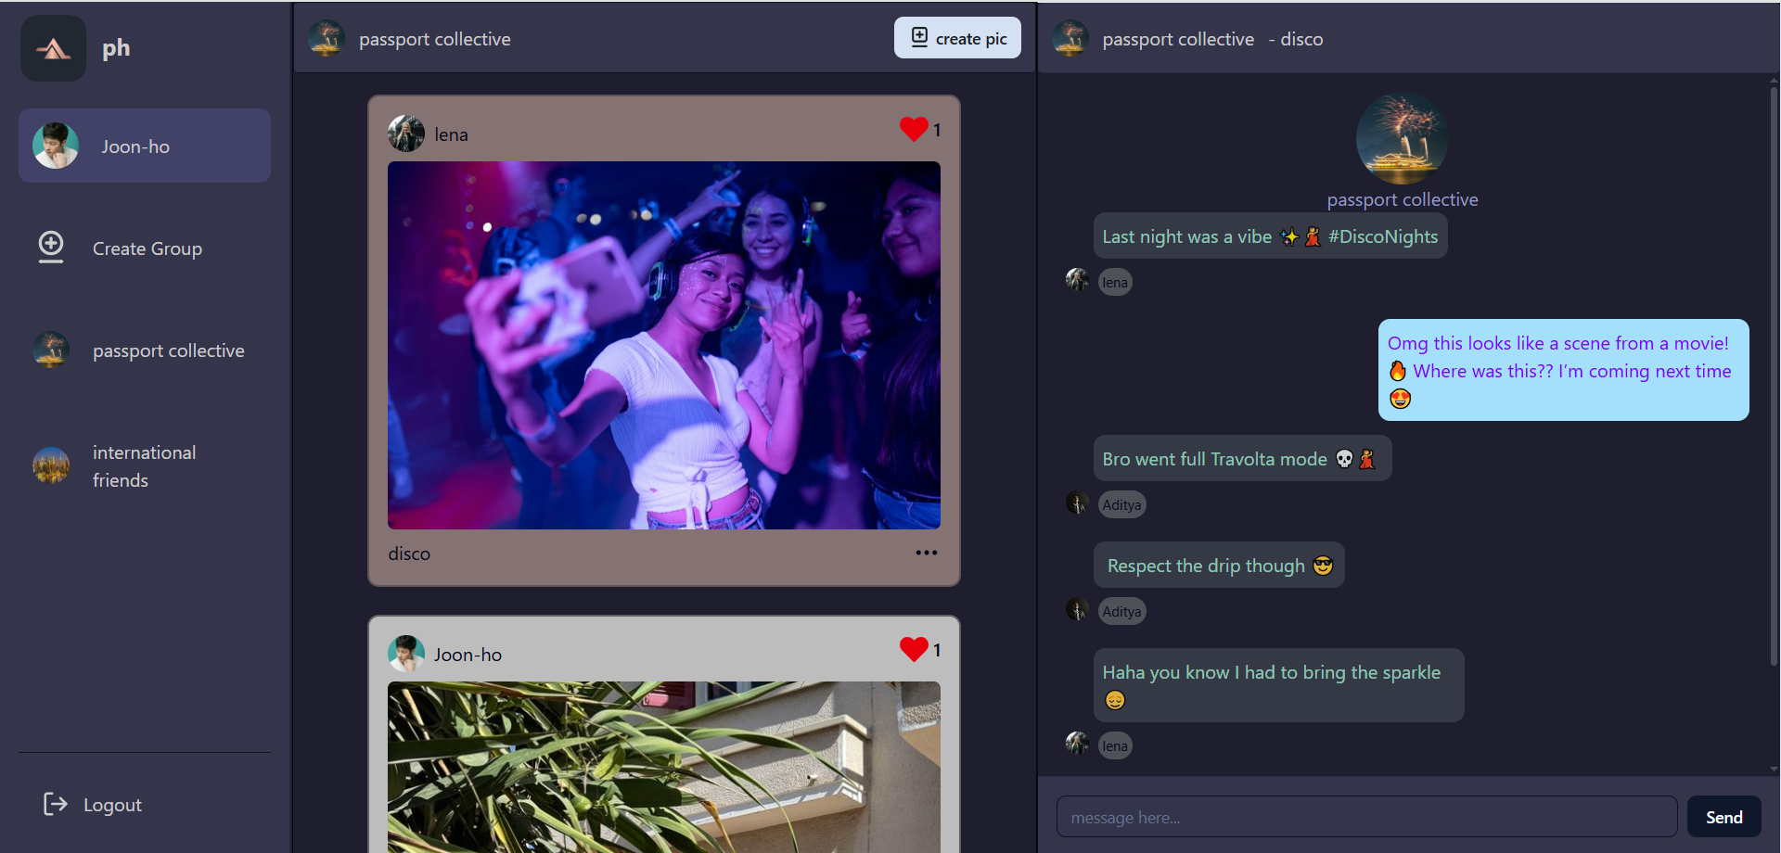Open the disco party photo
The height and width of the screenshot is (853, 1781).
pyautogui.click(x=664, y=345)
